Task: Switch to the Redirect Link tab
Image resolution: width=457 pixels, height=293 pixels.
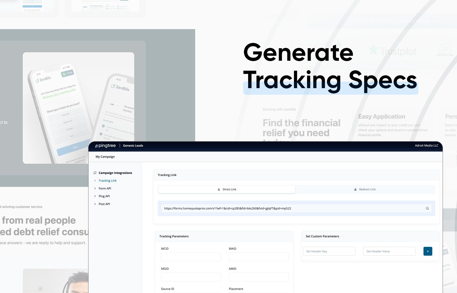Action: (x=365, y=189)
